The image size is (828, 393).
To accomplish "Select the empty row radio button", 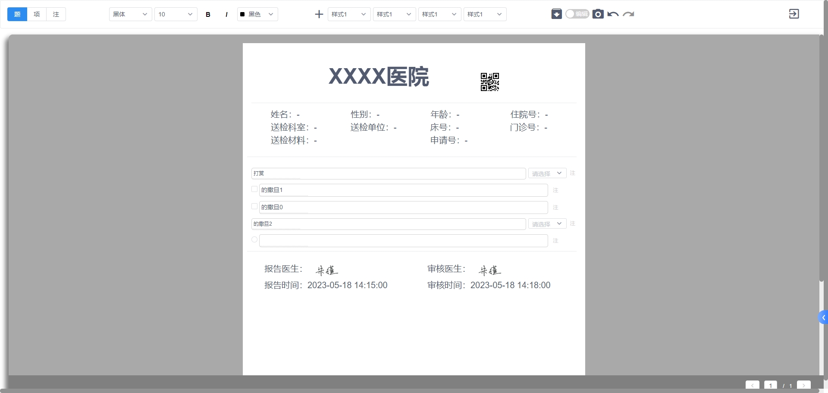I will (254, 239).
